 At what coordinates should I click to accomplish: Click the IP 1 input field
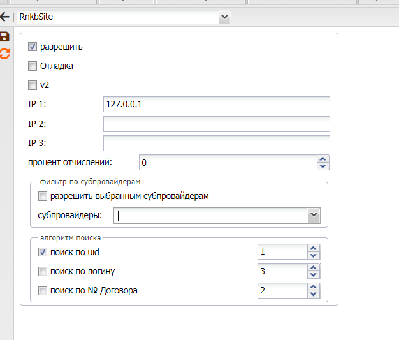(216, 105)
